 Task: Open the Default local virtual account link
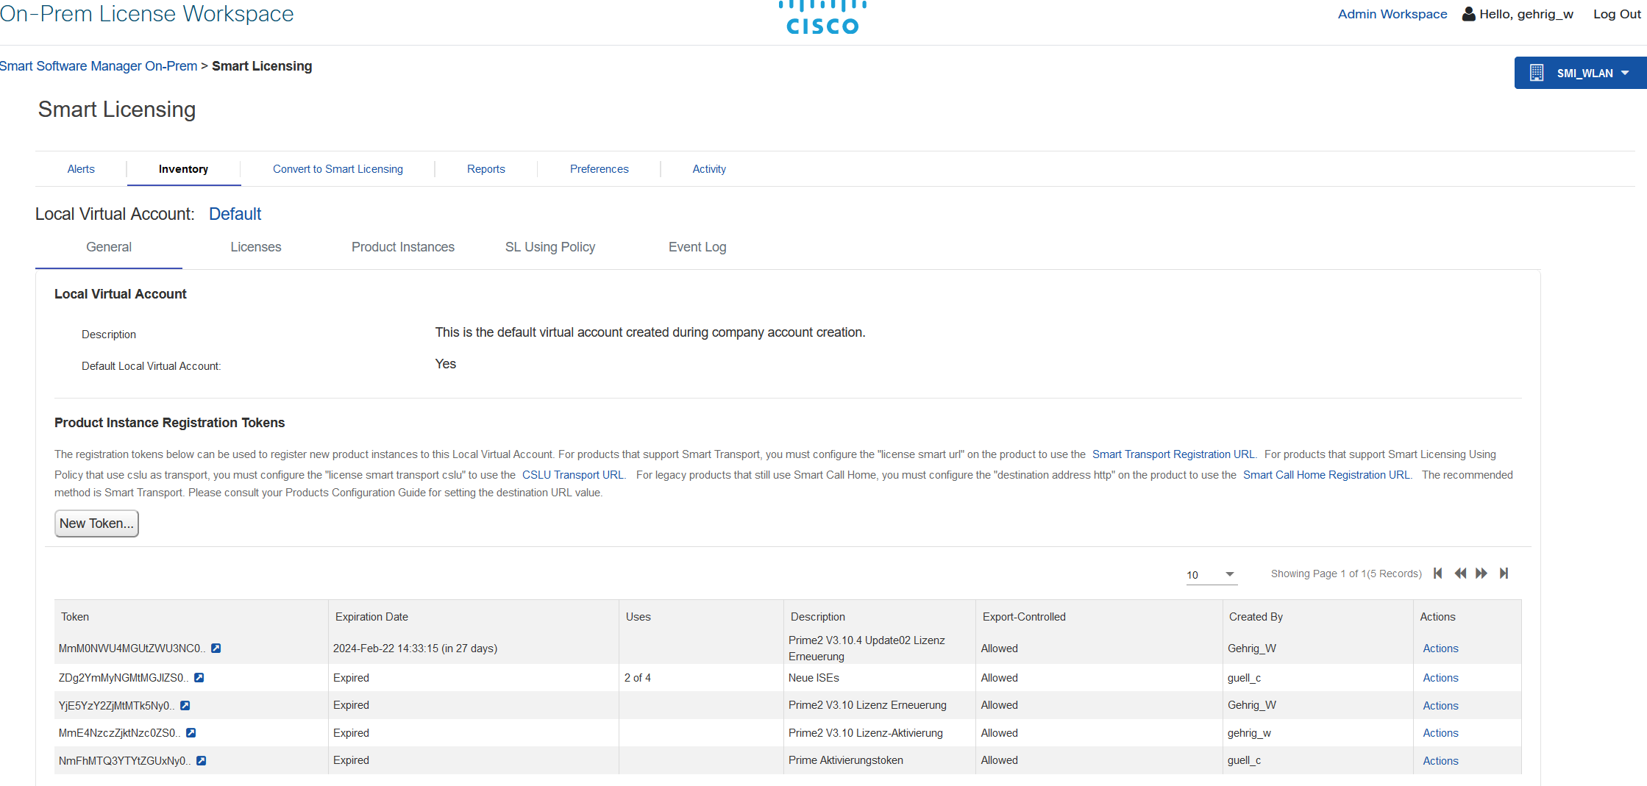[235, 213]
